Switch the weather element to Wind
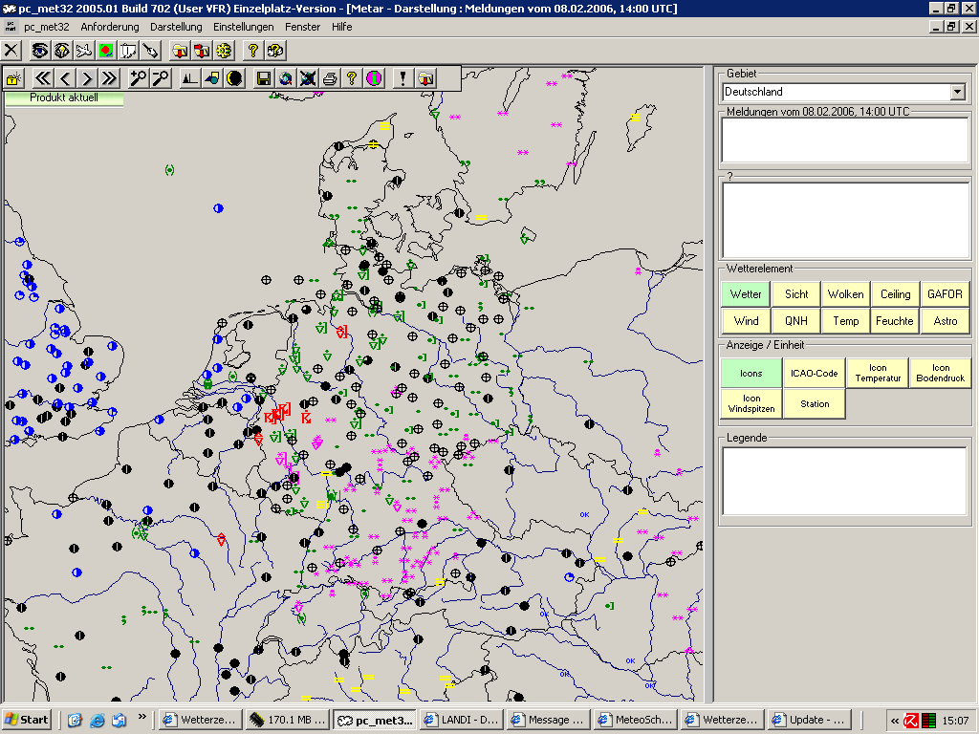 point(746,321)
